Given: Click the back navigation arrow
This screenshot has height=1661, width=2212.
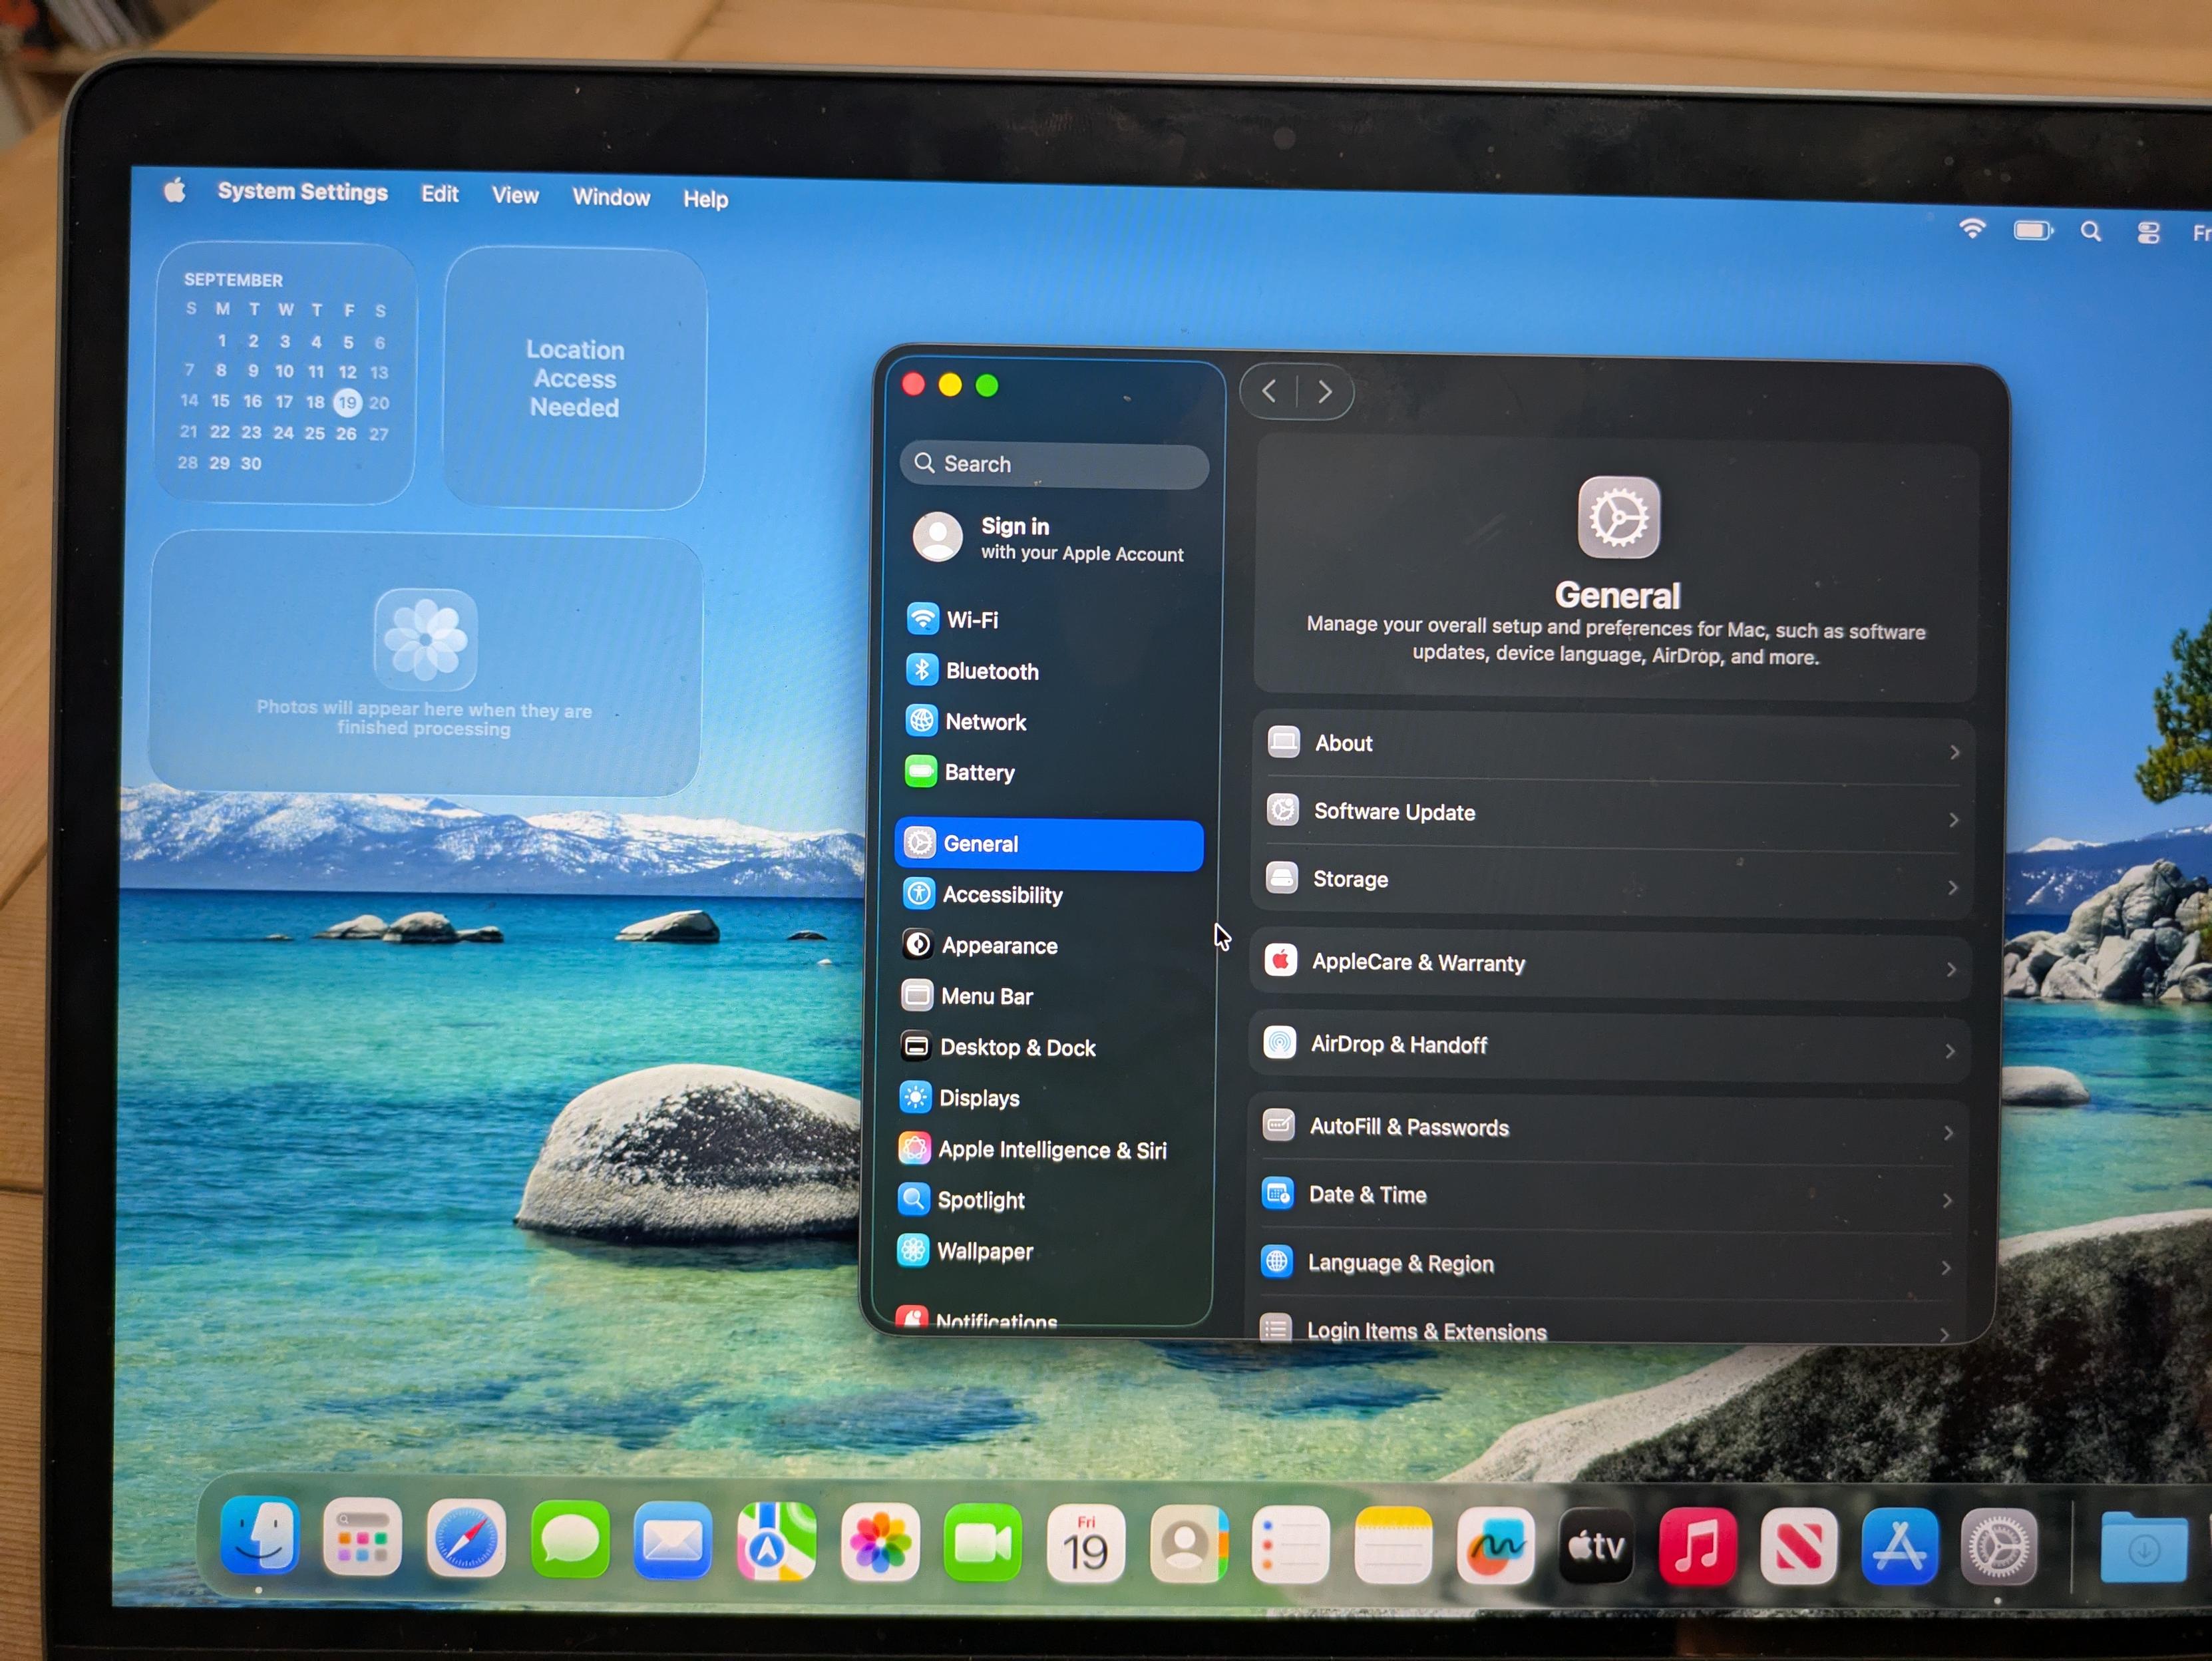Looking at the screenshot, I should point(1269,391).
